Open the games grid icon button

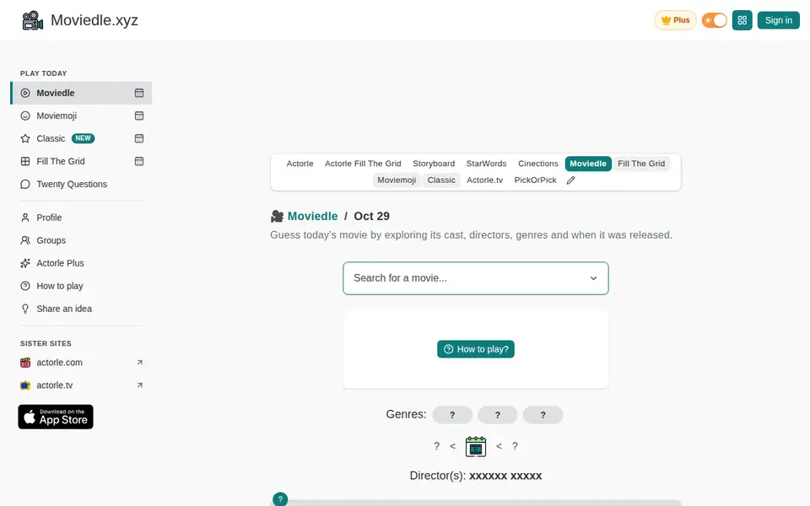742,20
